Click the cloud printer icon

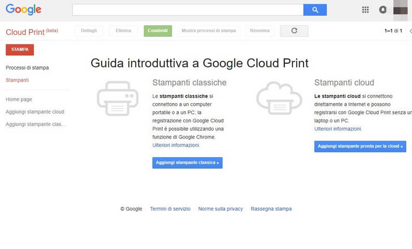(279, 98)
